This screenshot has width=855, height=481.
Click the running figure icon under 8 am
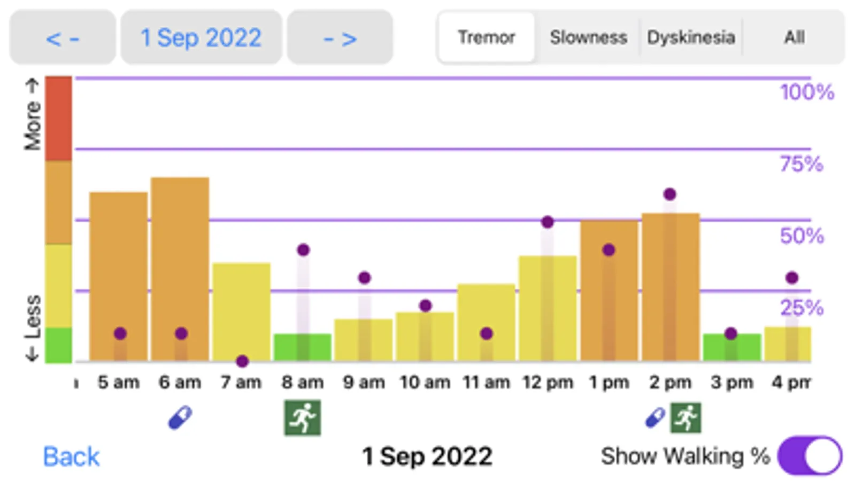click(x=303, y=417)
